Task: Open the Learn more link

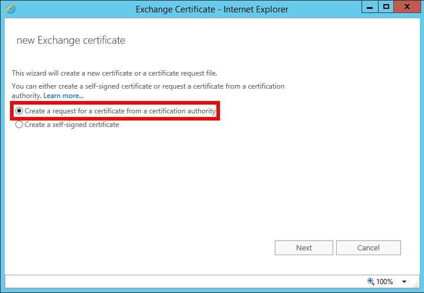Action: pos(63,96)
